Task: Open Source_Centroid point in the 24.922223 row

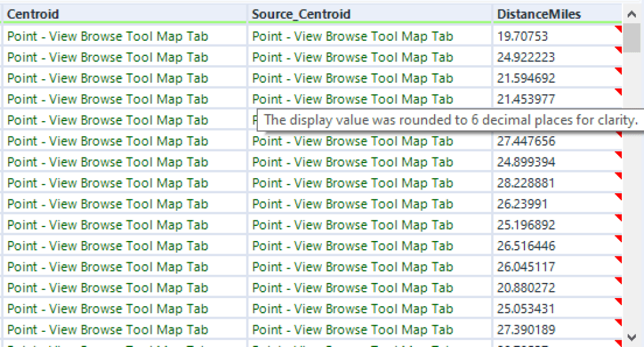Action: [352, 58]
